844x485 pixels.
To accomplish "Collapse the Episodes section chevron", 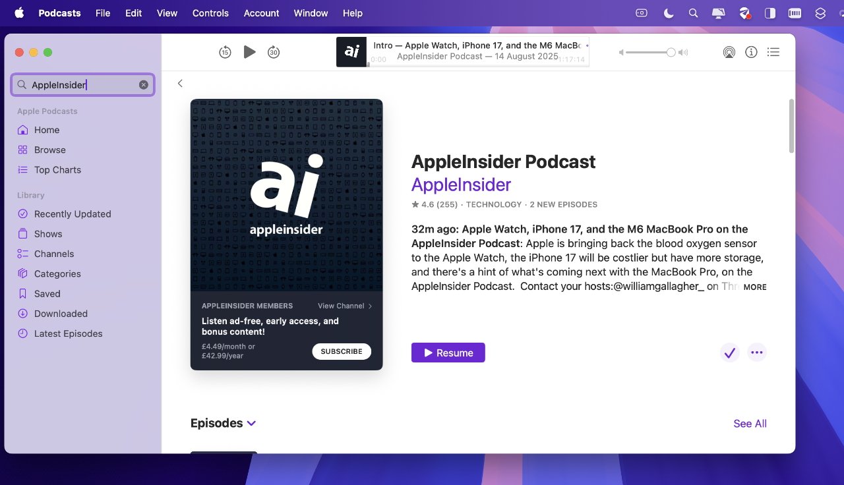I will [x=251, y=424].
